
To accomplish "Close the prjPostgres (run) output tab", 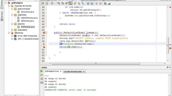I will [61, 71].
